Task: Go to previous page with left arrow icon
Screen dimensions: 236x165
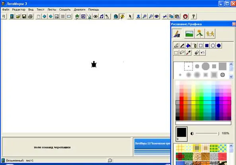Action: 45,16
